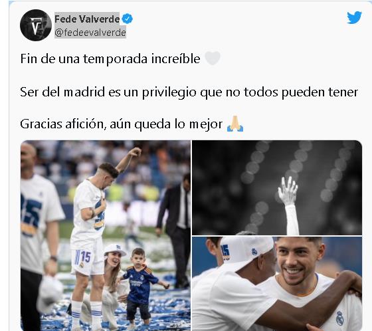Click the 'Gracias afición, aún queda lo mejor' text
The width and height of the screenshot is (372, 331).
[x=121, y=124]
